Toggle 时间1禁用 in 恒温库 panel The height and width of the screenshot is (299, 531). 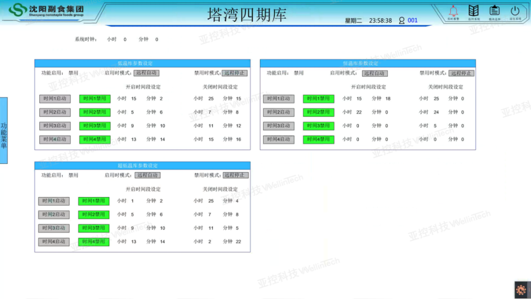point(319,98)
